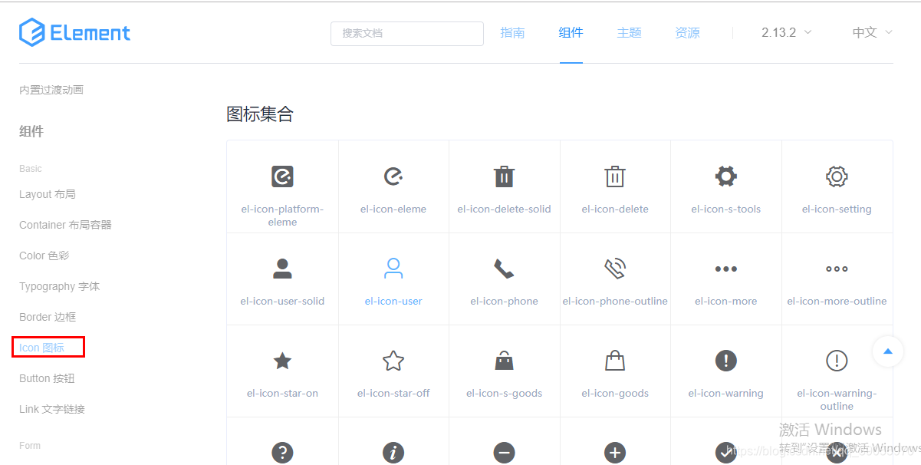Go to Link 文字链接 page
The width and height of the screenshot is (921, 465).
[52, 409]
